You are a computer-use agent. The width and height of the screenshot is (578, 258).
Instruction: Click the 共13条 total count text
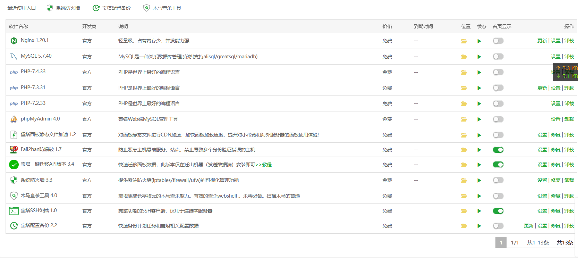tap(565, 242)
